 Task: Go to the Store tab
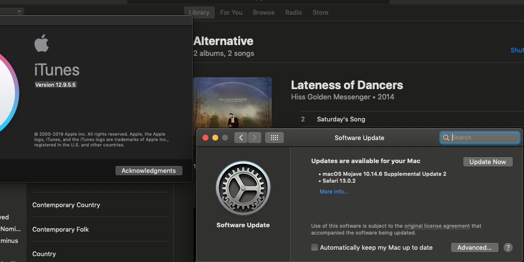tap(320, 12)
